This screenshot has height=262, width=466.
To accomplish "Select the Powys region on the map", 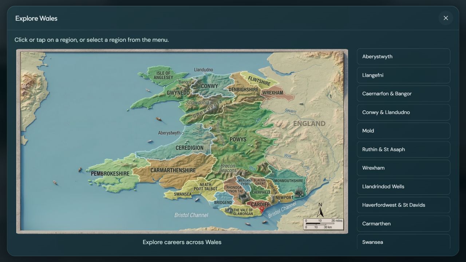I will [238, 139].
